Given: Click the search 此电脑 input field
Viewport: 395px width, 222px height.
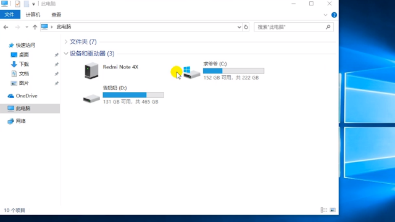Looking at the screenshot, I should coord(290,27).
